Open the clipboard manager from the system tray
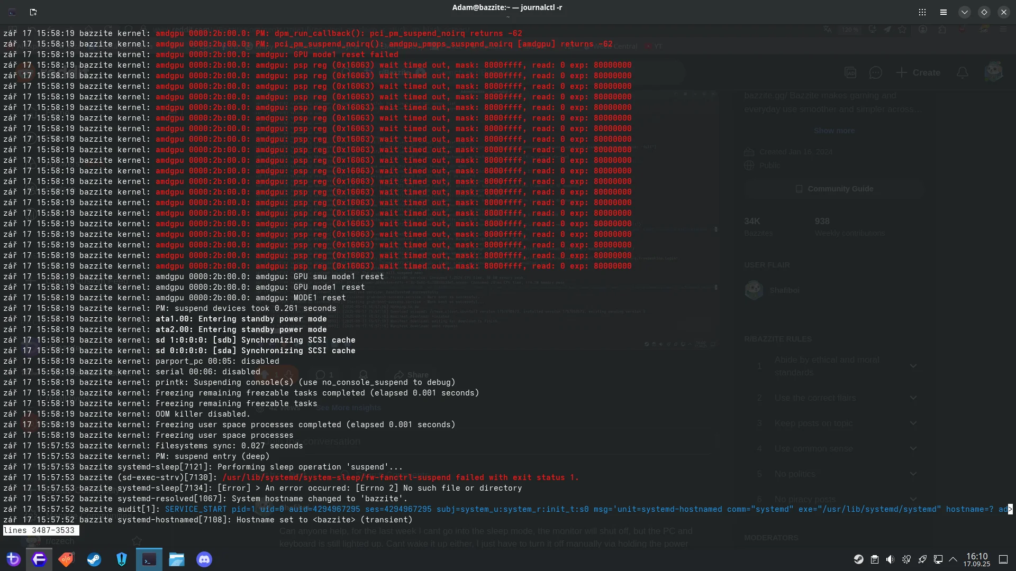The image size is (1016, 571). coord(874,559)
